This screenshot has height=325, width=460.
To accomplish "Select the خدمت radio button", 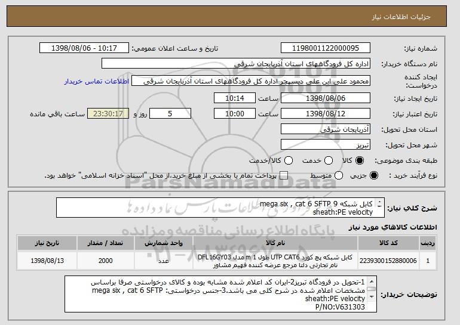I will coord(329,160).
